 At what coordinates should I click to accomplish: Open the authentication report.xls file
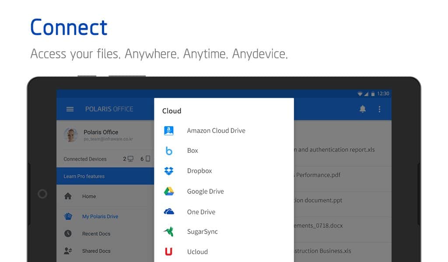coord(335,150)
